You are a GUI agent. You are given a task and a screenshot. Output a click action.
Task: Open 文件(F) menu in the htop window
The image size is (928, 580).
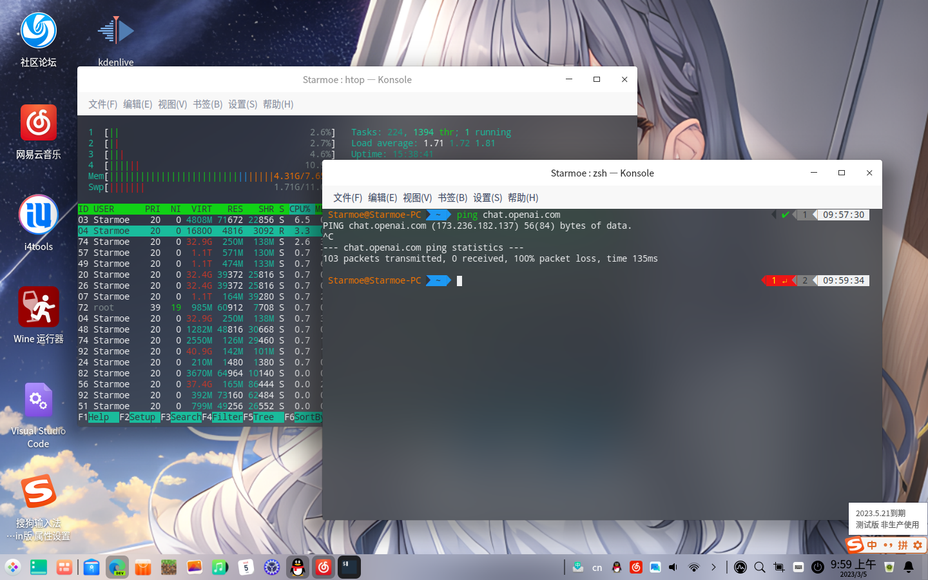102,104
